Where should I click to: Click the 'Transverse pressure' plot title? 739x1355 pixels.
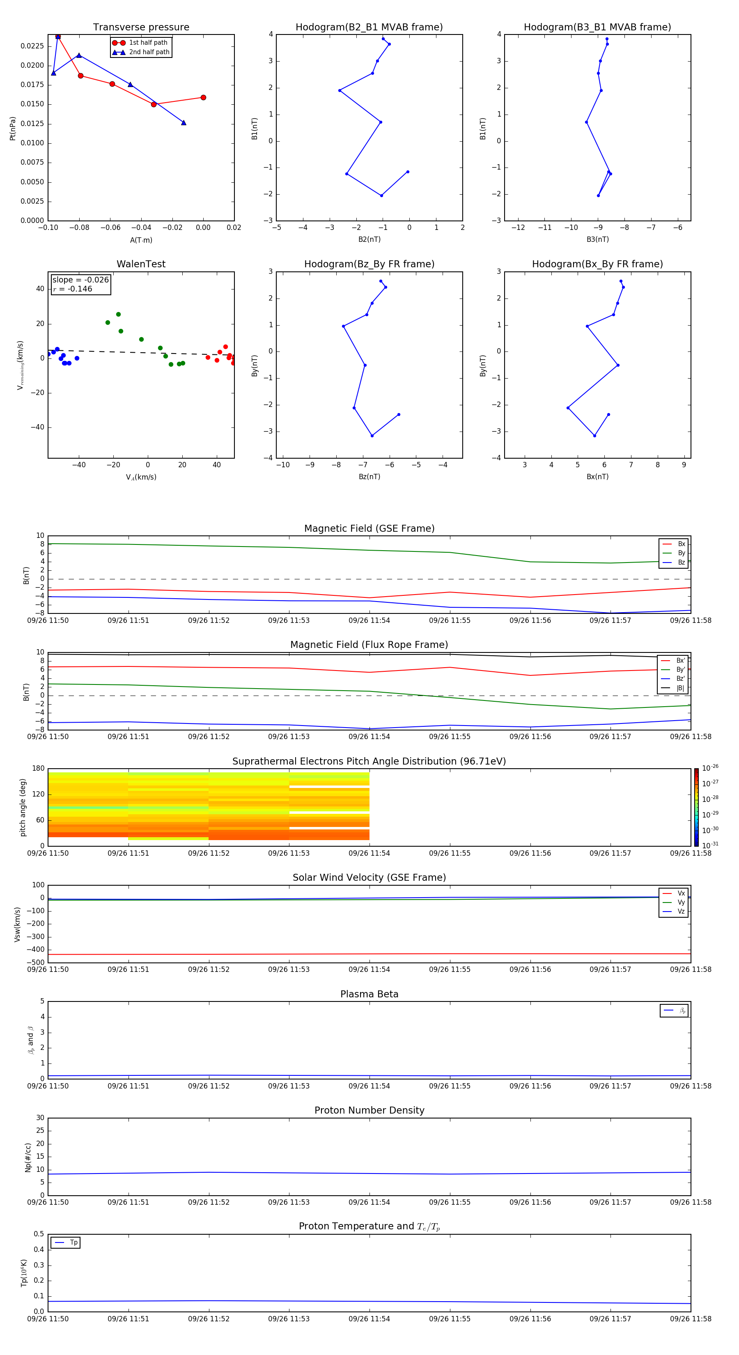pos(141,28)
